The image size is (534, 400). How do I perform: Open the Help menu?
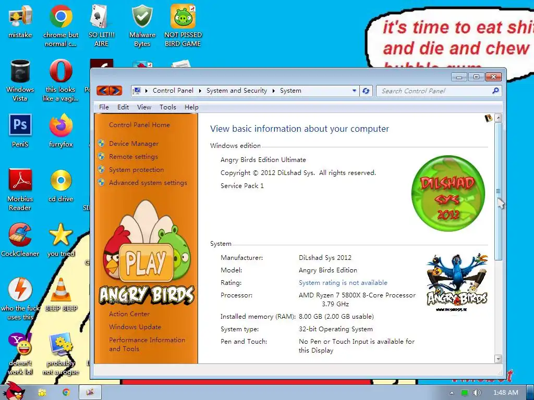[191, 107]
